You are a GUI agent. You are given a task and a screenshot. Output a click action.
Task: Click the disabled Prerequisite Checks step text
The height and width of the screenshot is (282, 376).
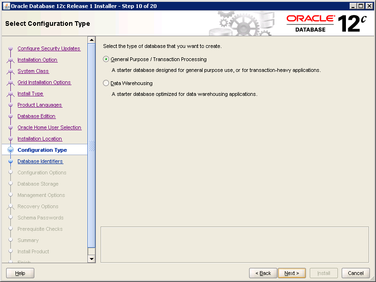pyautogui.click(x=40, y=229)
